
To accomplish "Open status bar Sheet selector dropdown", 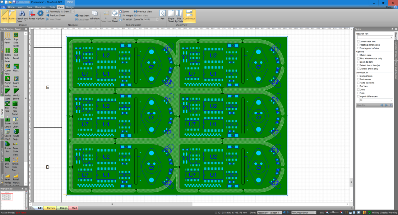I will point(269,213).
